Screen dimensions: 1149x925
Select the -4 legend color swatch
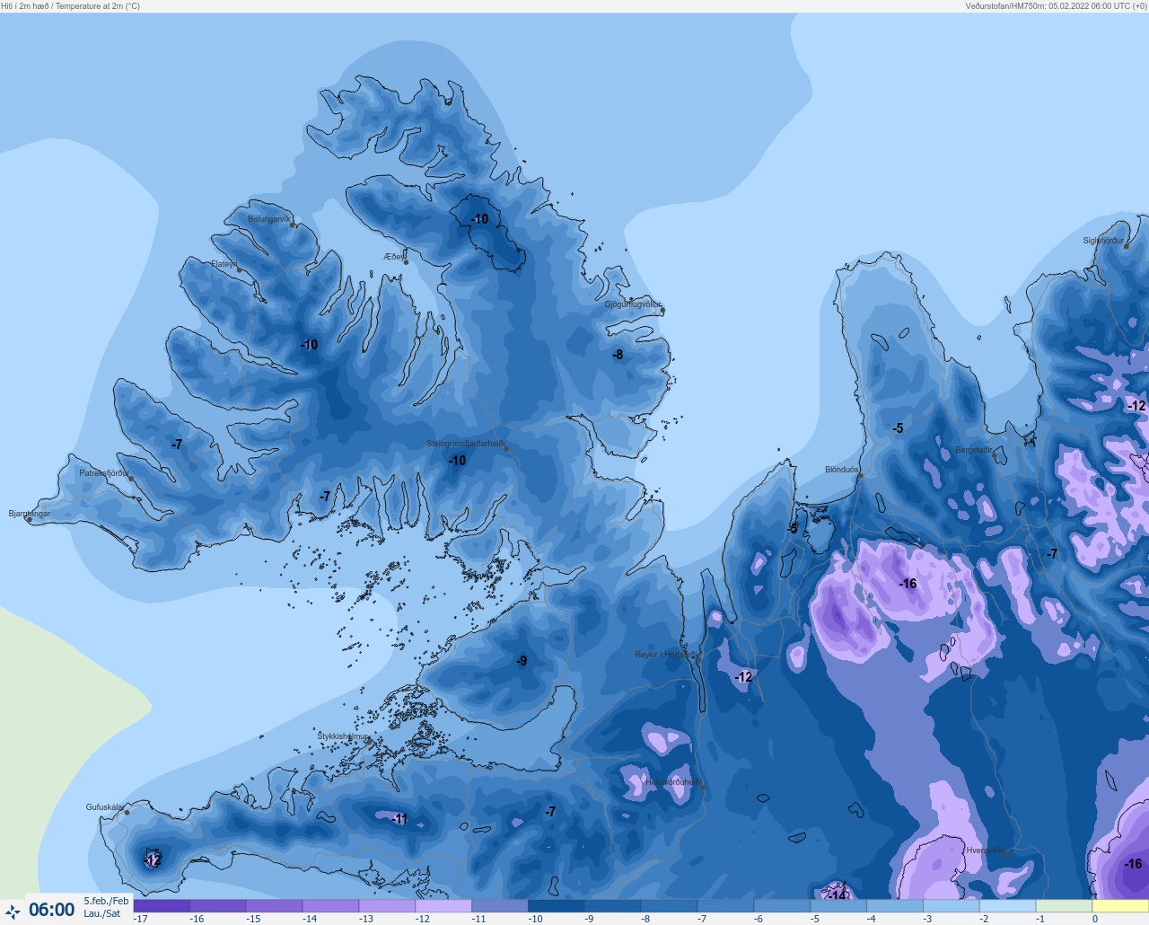895,906
